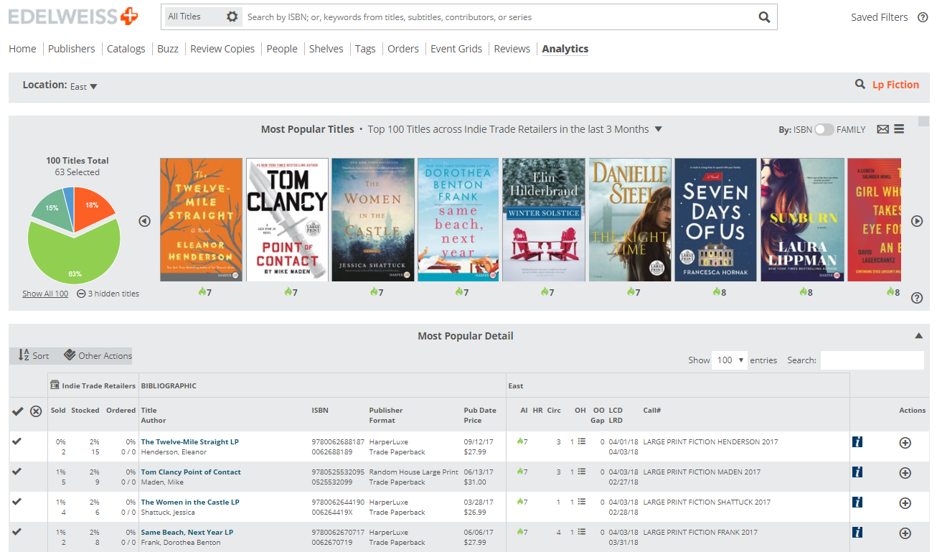This screenshot has width=937, height=552.
Task: Open the Publishers tab
Action: pyautogui.click(x=71, y=49)
